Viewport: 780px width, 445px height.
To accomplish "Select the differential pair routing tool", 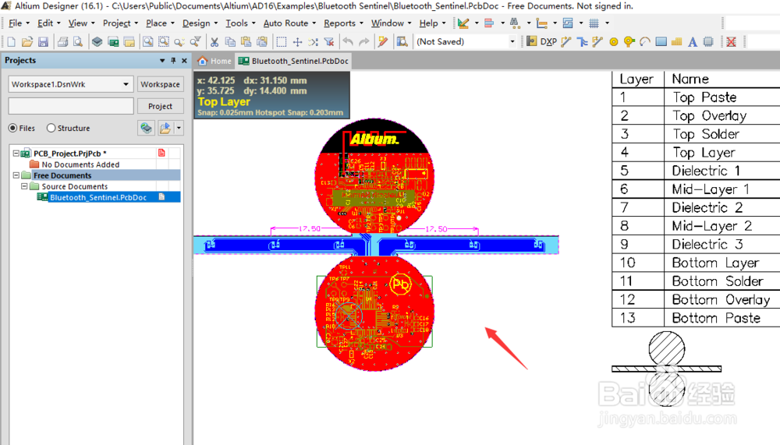I will pos(597,42).
